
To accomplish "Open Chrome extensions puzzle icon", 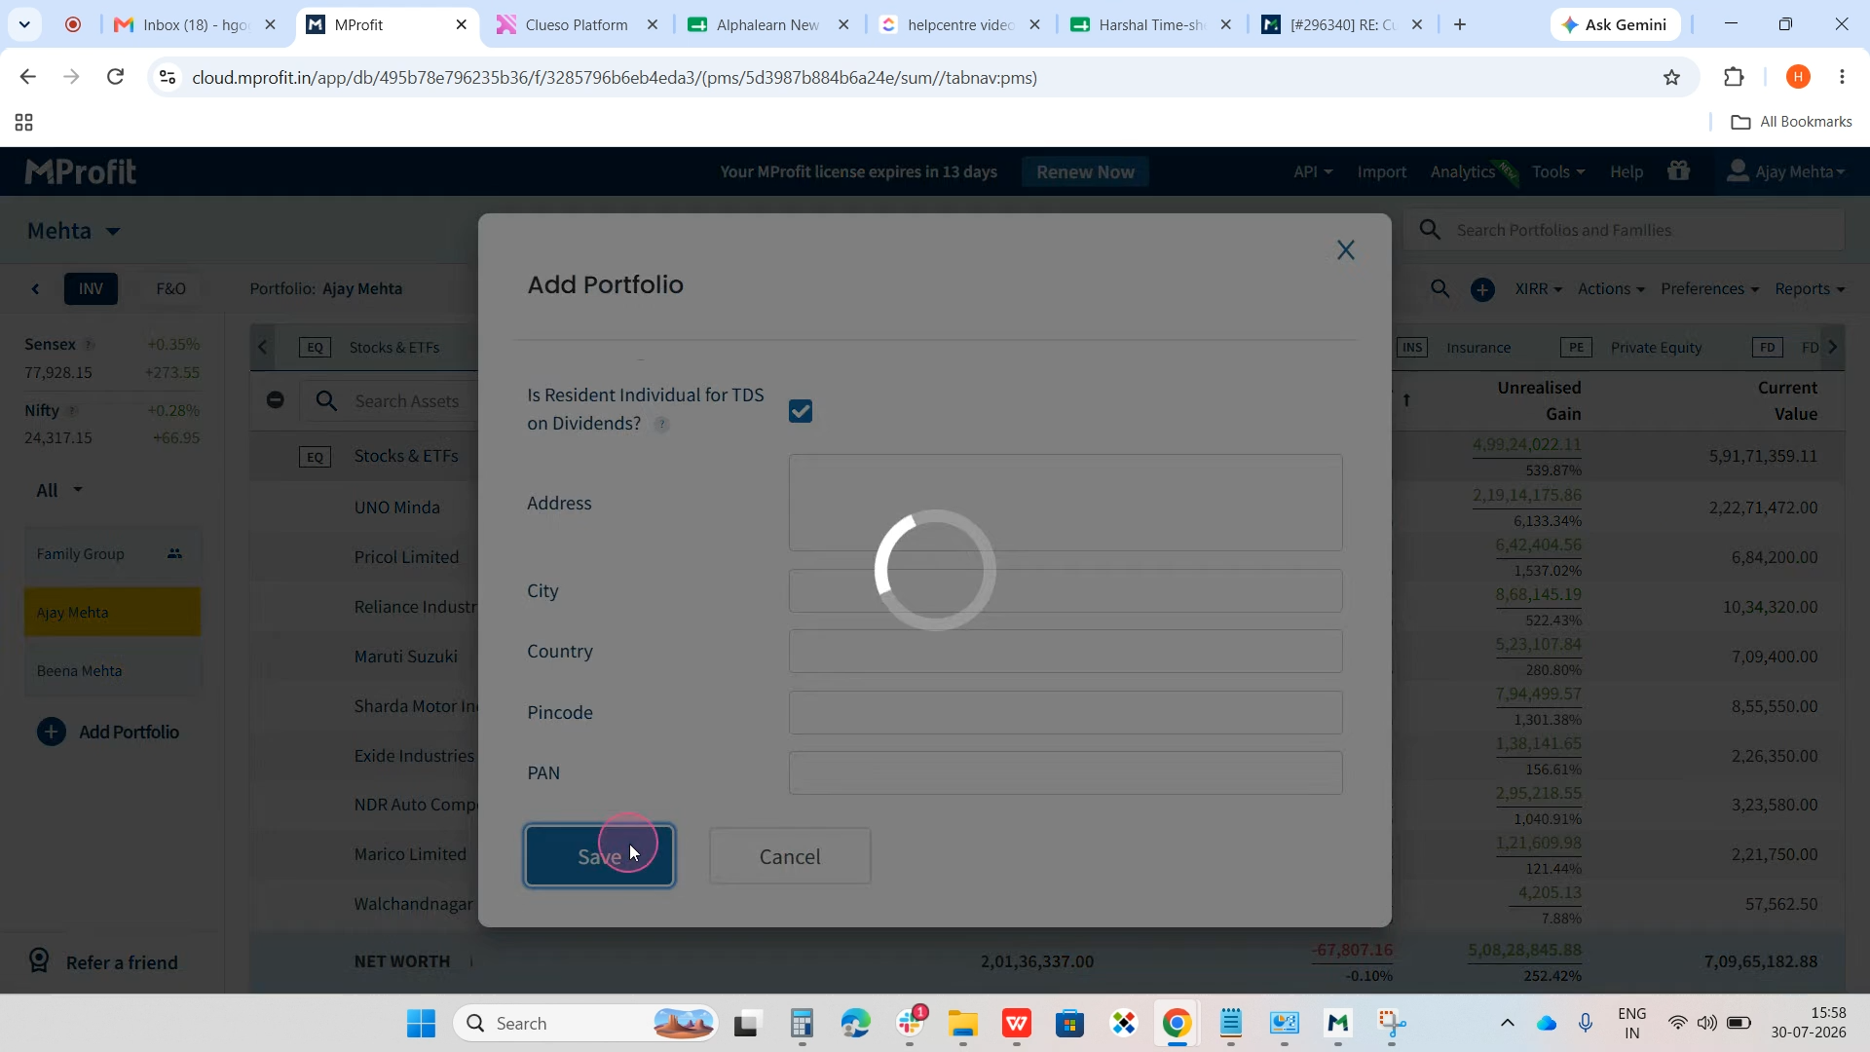I will pos(1734,77).
